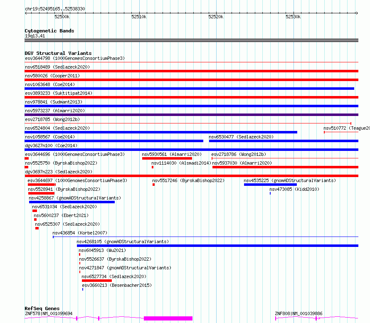Open the nsv580026 (Cooper2011) variant
This screenshot has height=323, width=370.
(x=52, y=76)
